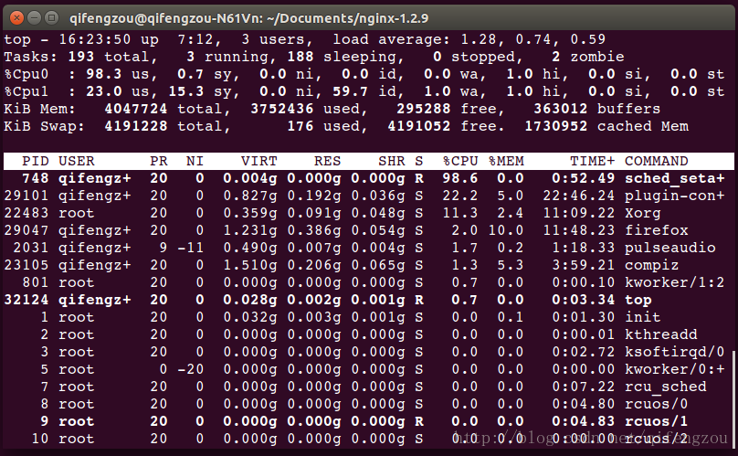Click the window title qifengzou@qifengzou-N61Vn
This screenshot has height=456, width=738.
point(165,18)
